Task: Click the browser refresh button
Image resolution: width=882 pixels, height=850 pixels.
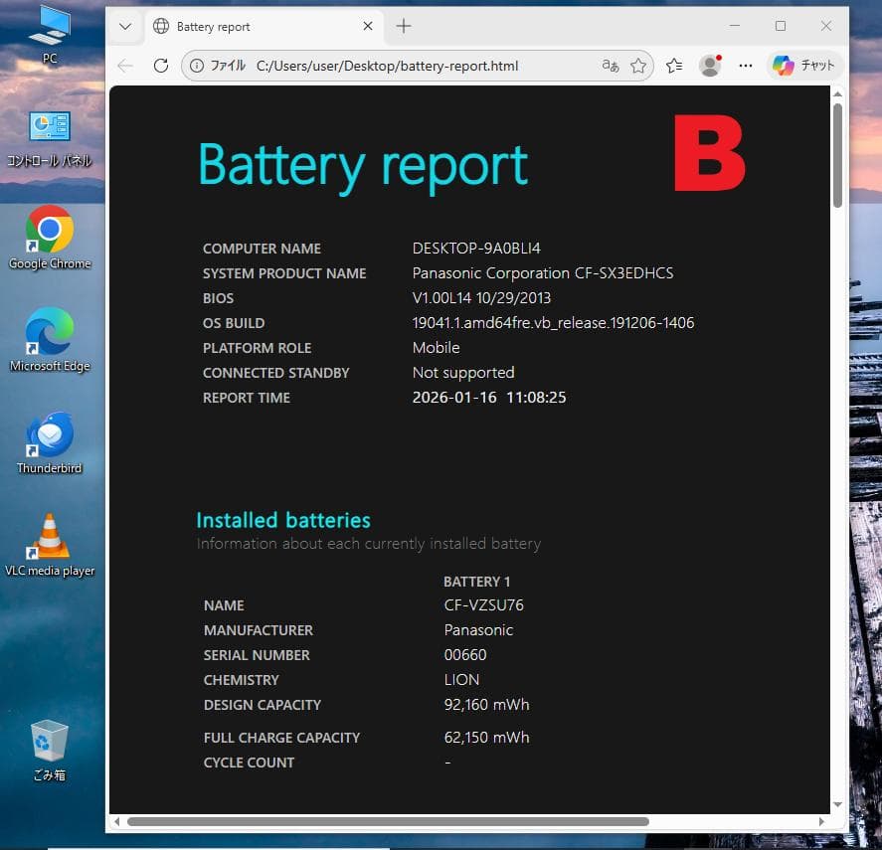Action: click(160, 66)
